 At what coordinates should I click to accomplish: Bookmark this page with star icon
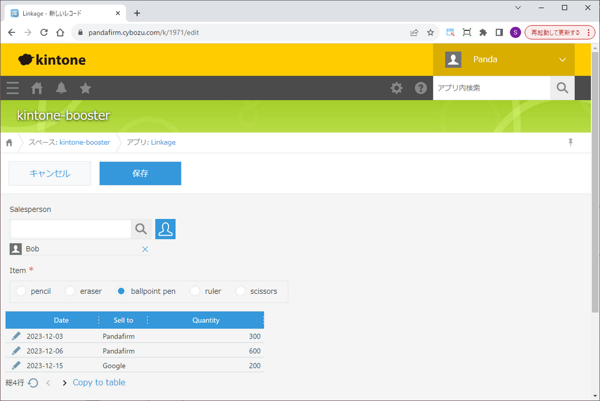point(430,33)
